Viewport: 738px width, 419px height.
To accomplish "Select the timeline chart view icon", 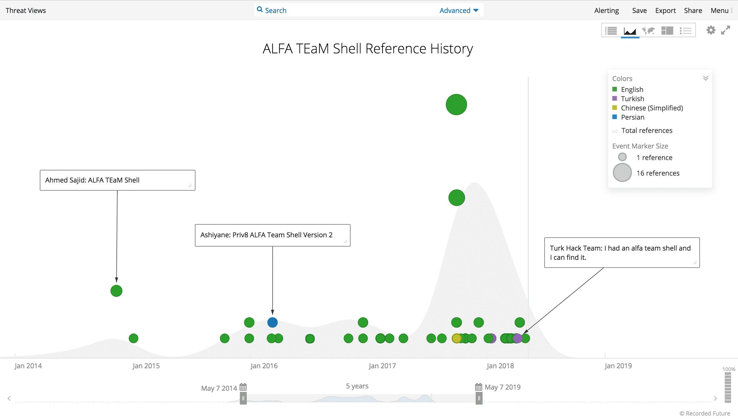I will pos(630,31).
